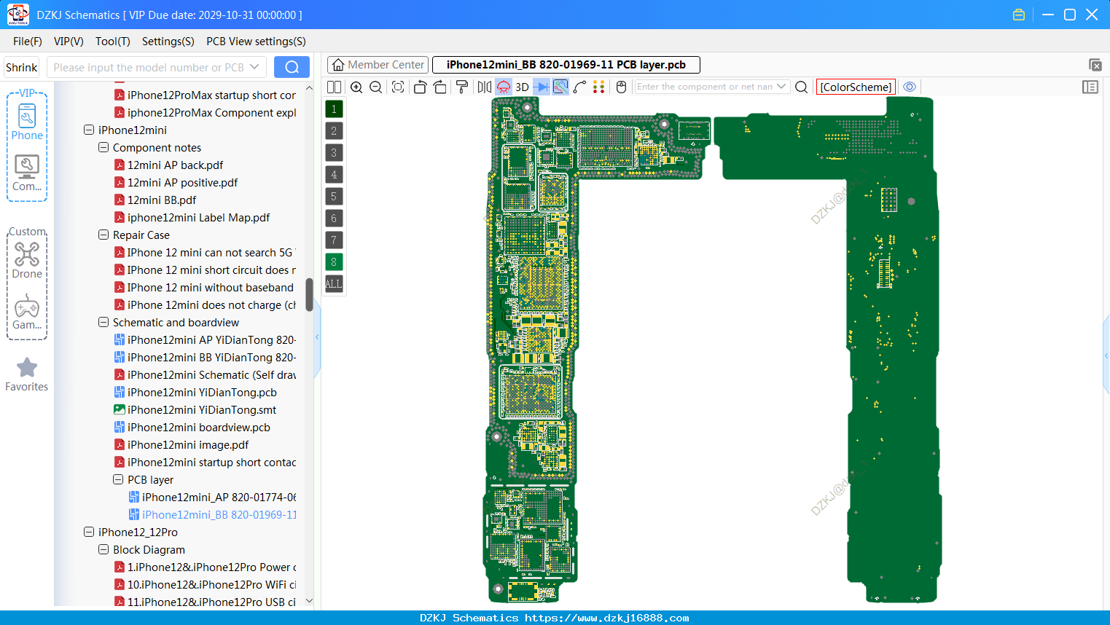The height and width of the screenshot is (625, 1110).
Task: Click the mouse settings icon
Action: coord(621,87)
